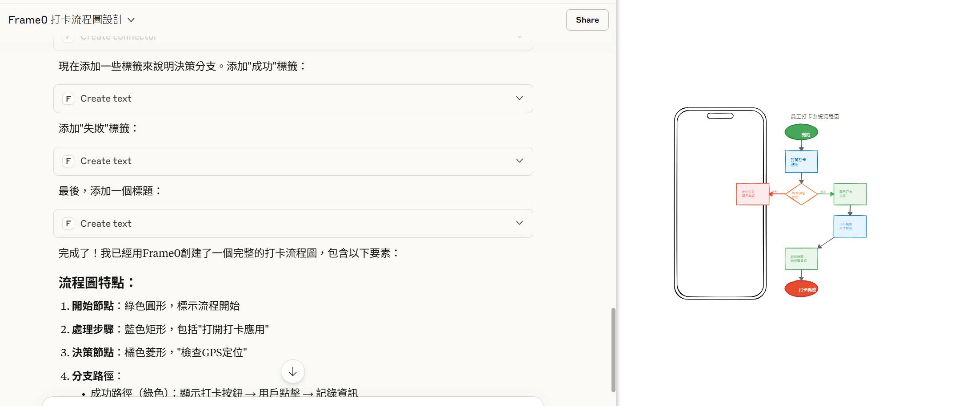Select the blue 打開打卡應用 rectangle
Viewport: 959px width, 406px height.
[801, 162]
